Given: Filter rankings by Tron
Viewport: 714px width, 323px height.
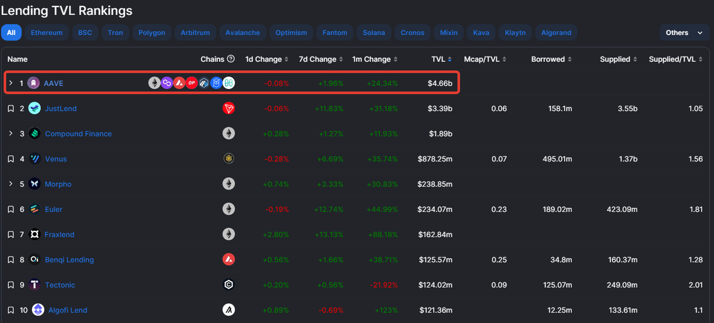Looking at the screenshot, I should [x=115, y=33].
